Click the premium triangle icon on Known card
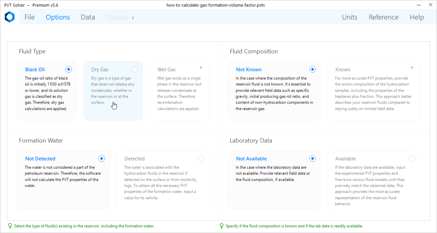Viewport: 437px width, 233px height. pos(412,68)
